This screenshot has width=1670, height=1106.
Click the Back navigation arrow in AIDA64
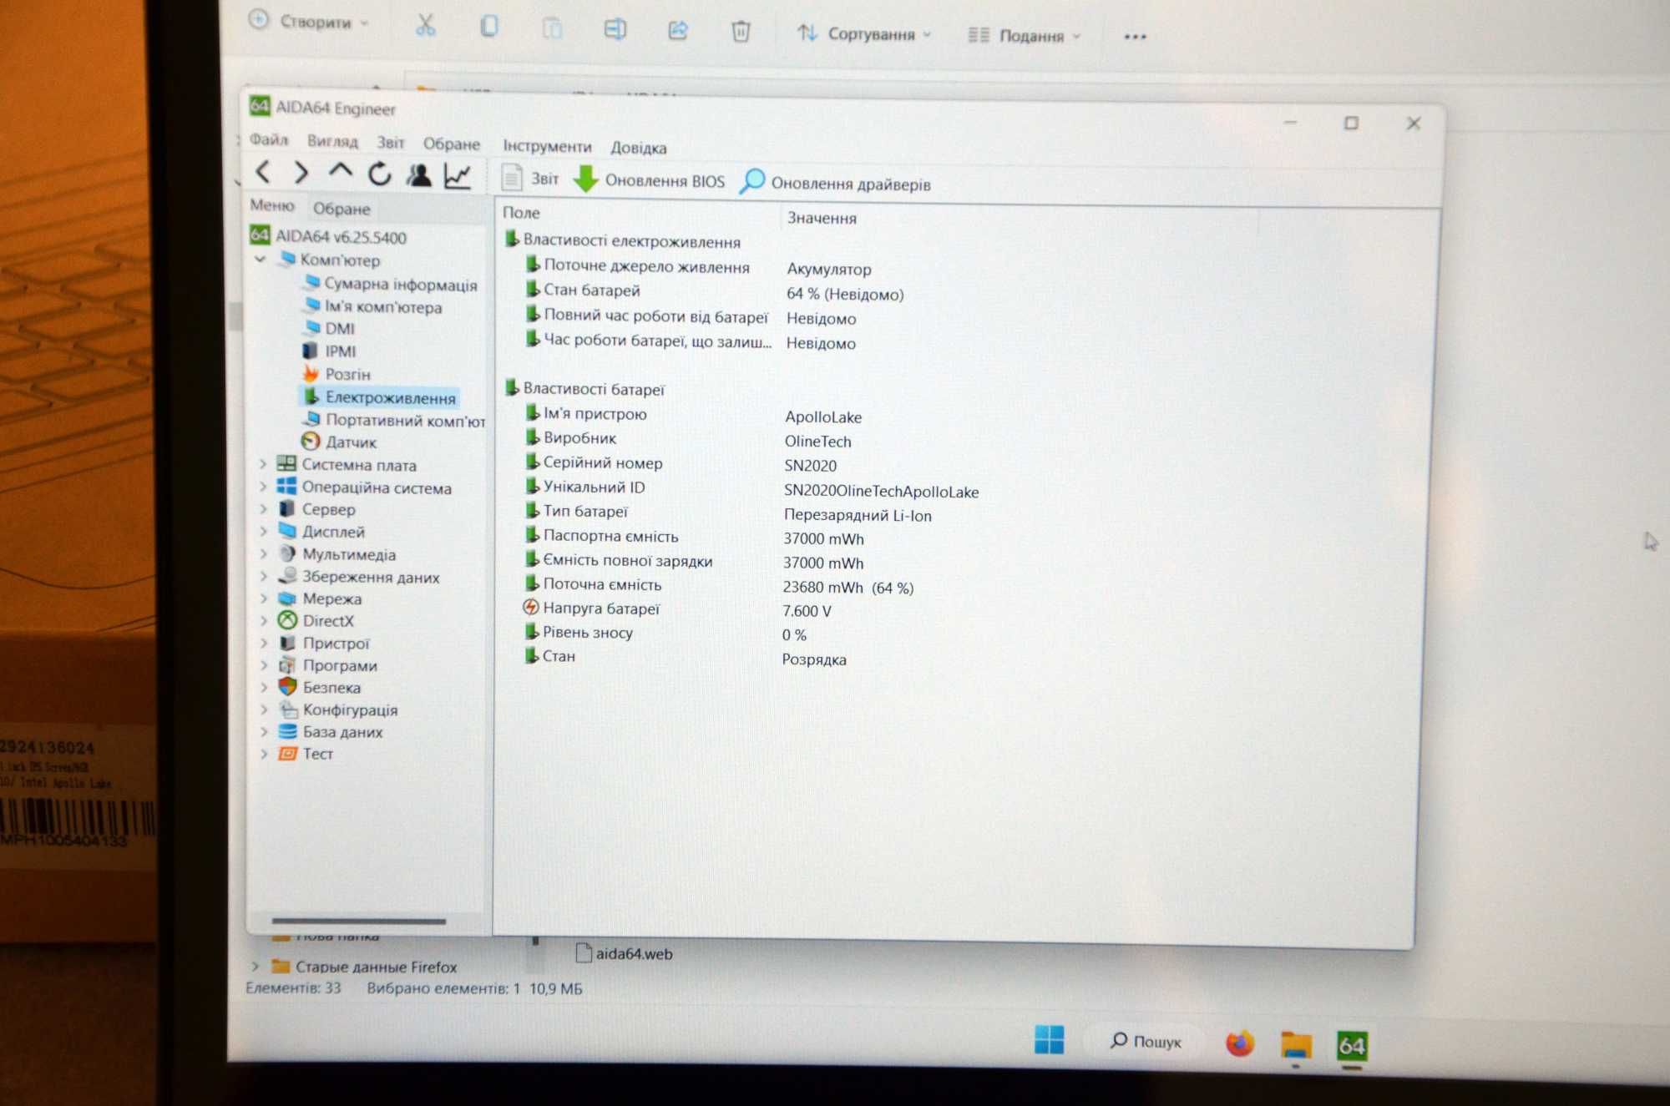[264, 172]
